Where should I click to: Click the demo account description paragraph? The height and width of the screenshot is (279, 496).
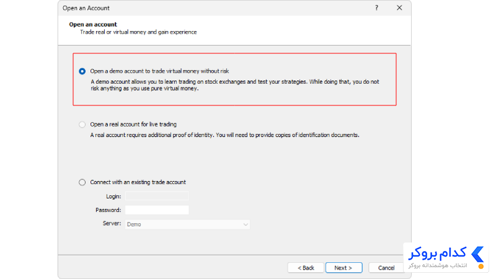coord(235,85)
